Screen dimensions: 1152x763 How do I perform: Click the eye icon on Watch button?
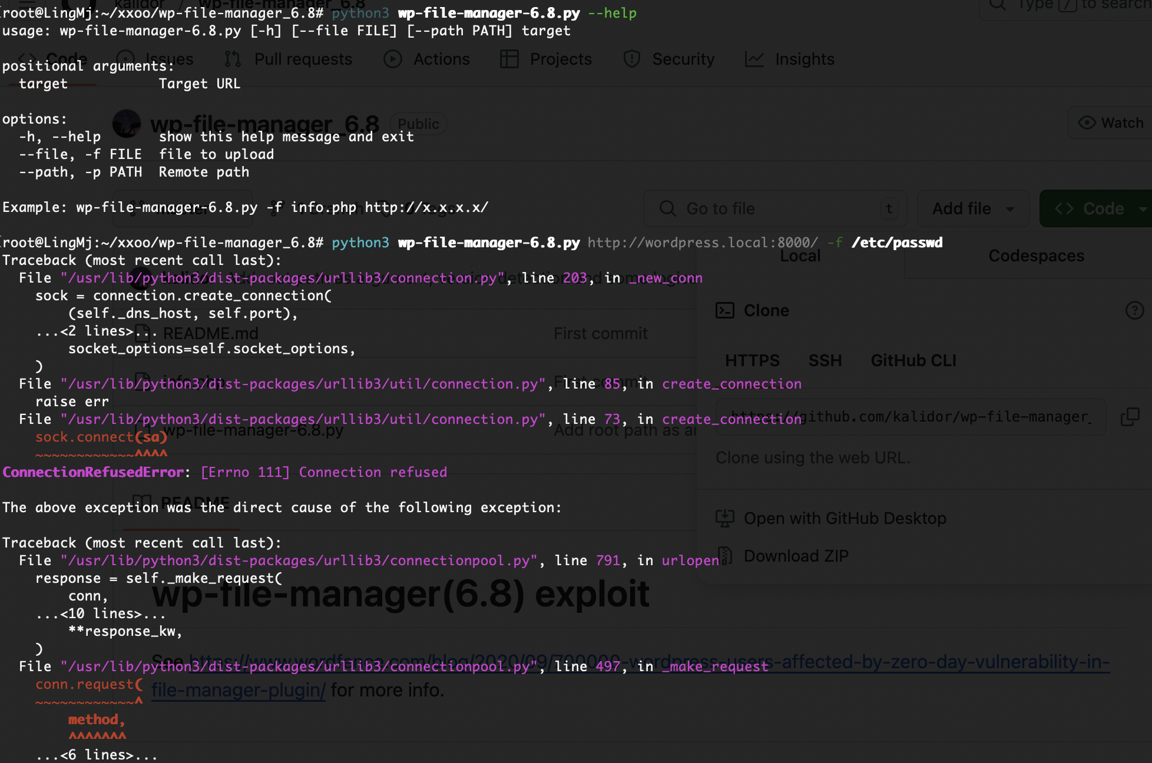[x=1087, y=123]
